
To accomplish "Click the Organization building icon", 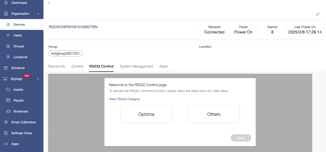I will tap(6, 14).
